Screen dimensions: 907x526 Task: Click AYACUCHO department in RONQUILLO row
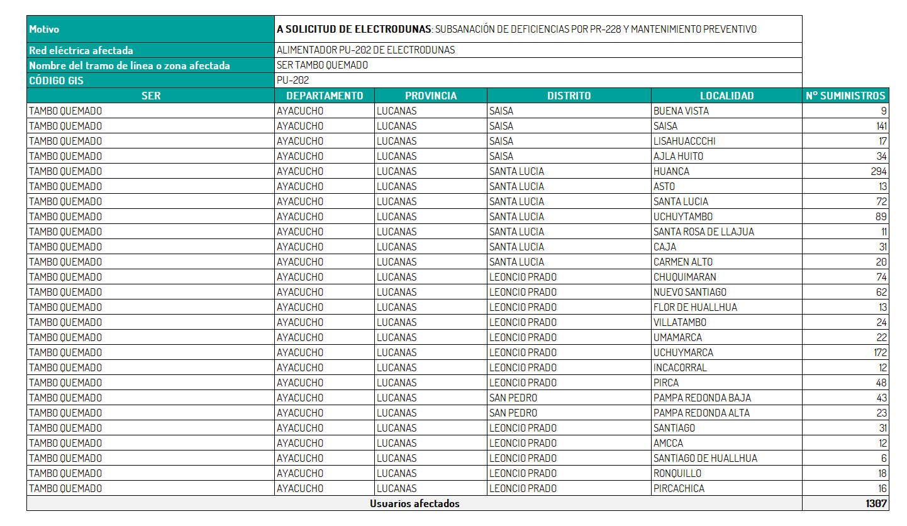click(x=325, y=473)
